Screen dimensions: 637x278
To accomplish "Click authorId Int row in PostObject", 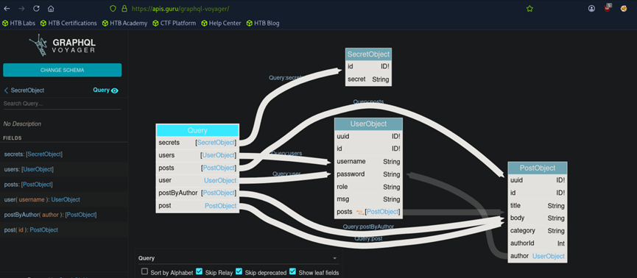I will [538, 243].
